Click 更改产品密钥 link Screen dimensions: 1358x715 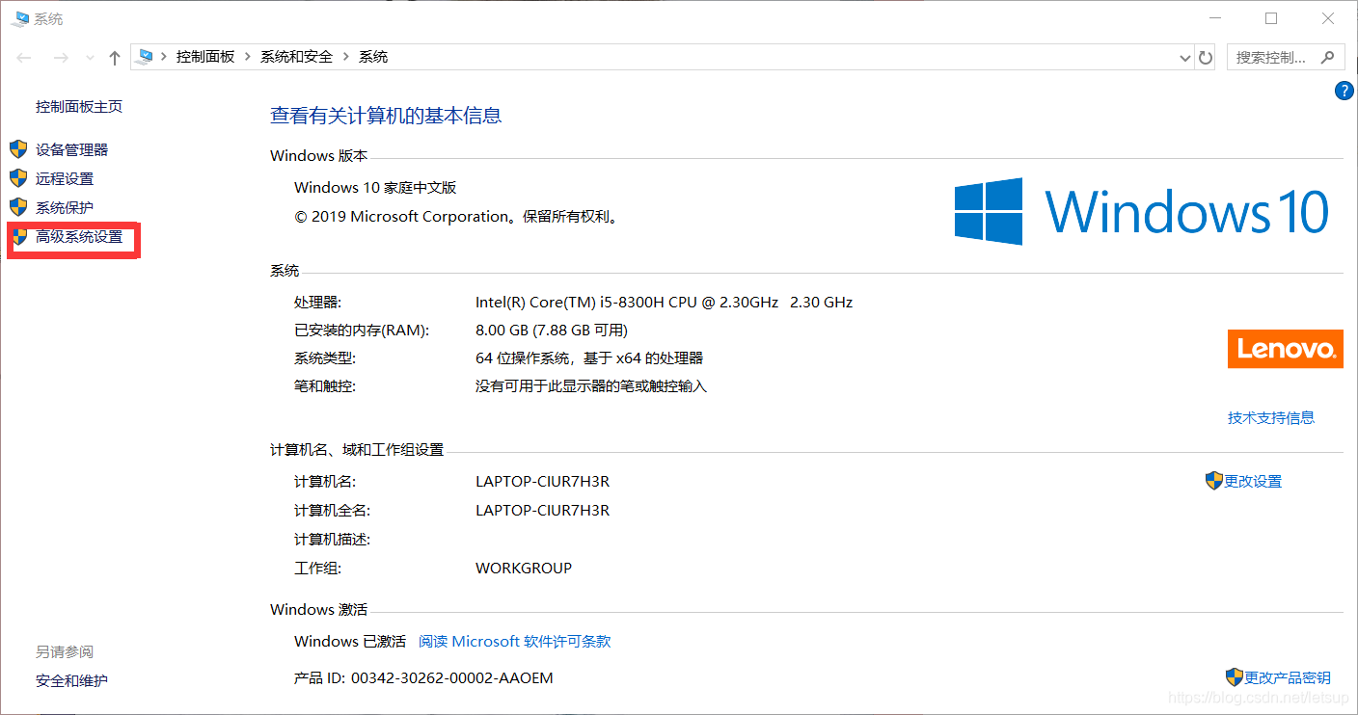(x=1288, y=677)
